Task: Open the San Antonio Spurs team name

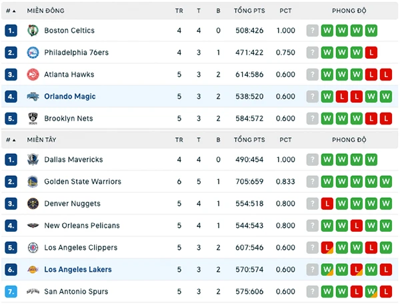Action: pyautogui.click(x=76, y=292)
